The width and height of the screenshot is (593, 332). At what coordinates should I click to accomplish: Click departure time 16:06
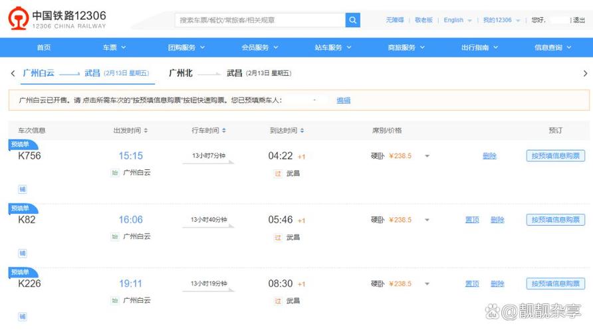[131, 219]
